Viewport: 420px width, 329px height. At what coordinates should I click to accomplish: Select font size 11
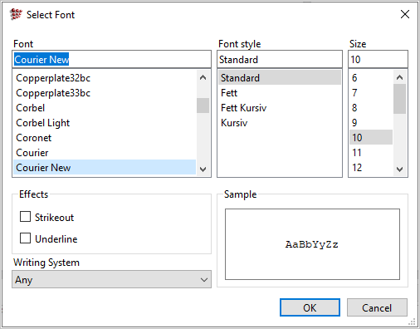tap(371, 153)
